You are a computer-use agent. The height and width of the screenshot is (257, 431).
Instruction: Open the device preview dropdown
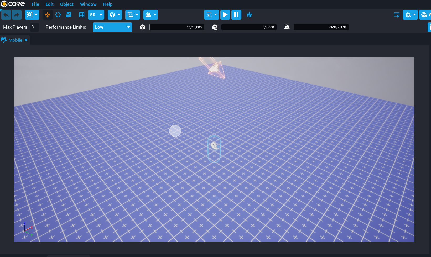coord(211,15)
